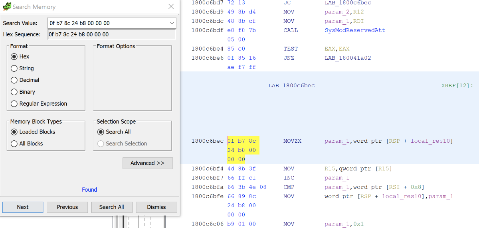479x228 pixels.
Task: Click operand R15,qword ptr [R15]
Action: click(x=358, y=169)
